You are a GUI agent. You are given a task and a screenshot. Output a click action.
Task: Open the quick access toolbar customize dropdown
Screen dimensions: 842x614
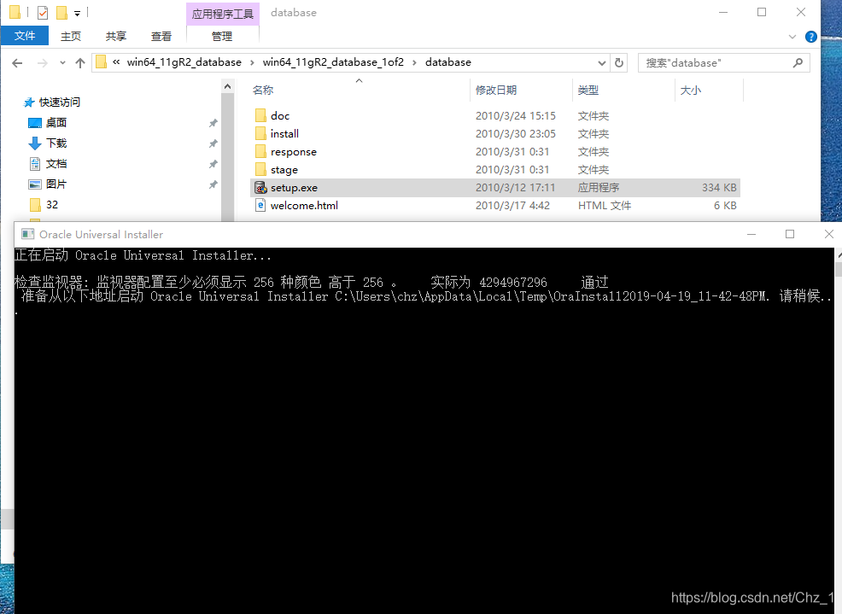tap(78, 13)
